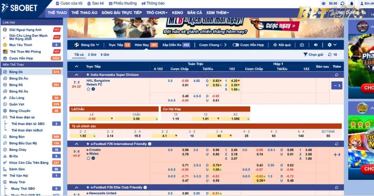Screen dimensions: 374x196
Task: Toggle Cược Hỗn Hợp switch
Action: click(236, 45)
